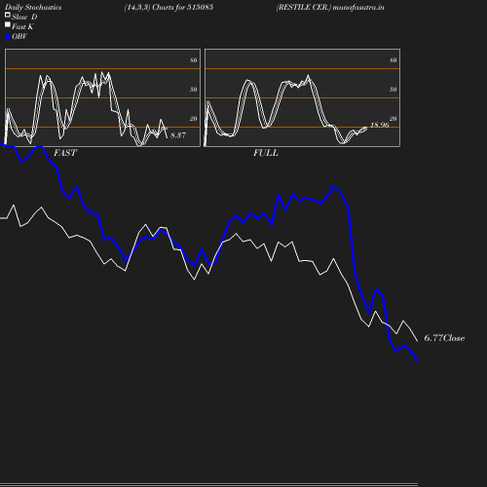487x487 pixels.
Task: Click the FULL stochastic chart panel
Action: coord(302,97)
